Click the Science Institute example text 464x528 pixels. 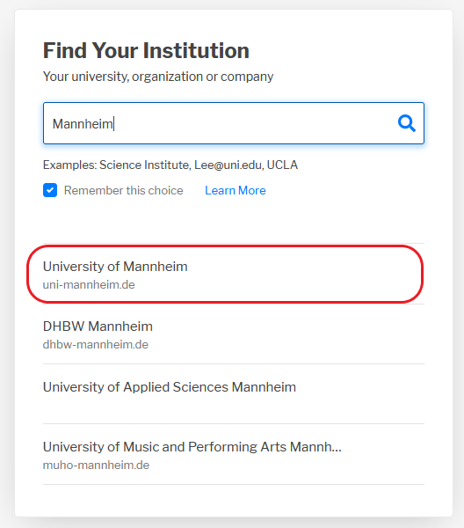coord(145,165)
